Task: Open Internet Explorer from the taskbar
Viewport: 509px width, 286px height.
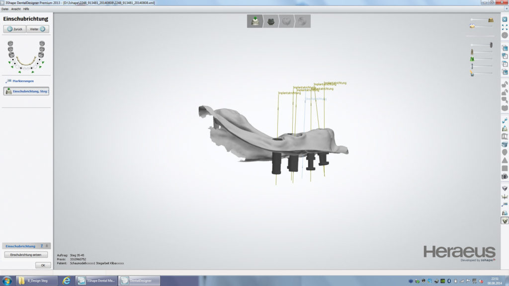Action: point(66,281)
